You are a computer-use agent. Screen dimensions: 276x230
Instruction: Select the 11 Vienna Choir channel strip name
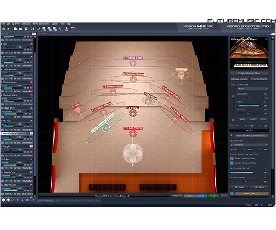[x=8, y=172]
